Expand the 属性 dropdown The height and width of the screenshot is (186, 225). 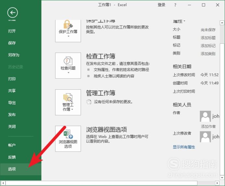(x=179, y=21)
